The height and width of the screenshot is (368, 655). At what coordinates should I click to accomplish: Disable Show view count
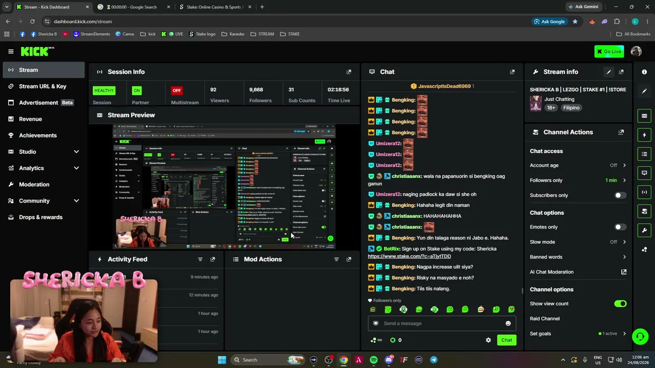coord(620,304)
